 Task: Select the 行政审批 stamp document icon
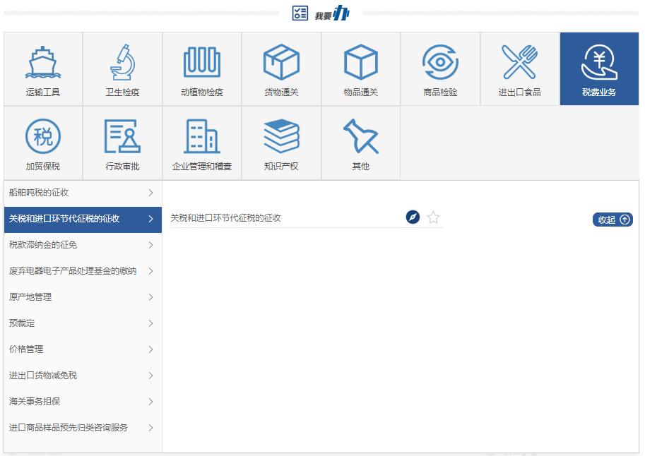coord(122,137)
